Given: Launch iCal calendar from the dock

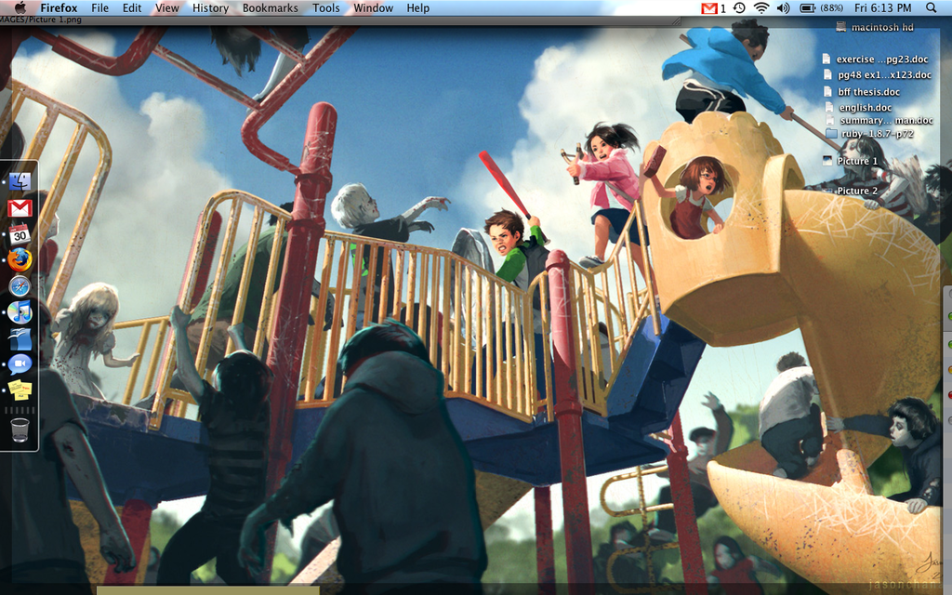Looking at the screenshot, I should coord(20,233).
